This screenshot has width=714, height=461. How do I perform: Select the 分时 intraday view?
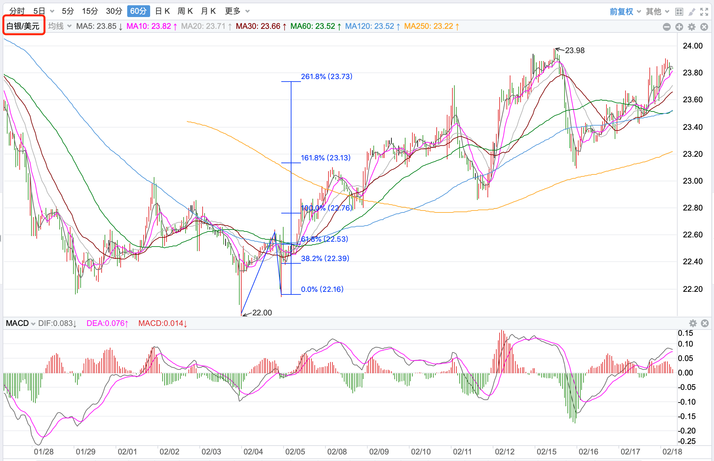point(17,11)
